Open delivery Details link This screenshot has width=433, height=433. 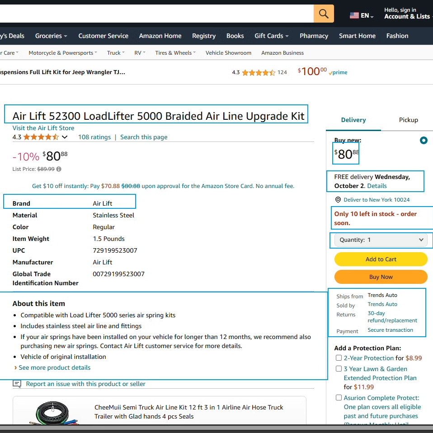(x=377, y=186)
